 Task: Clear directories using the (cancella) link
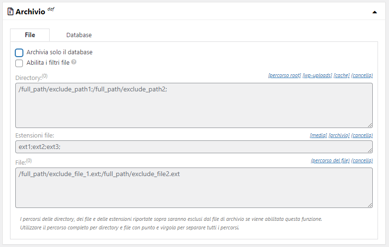click(x=362, y=76)
